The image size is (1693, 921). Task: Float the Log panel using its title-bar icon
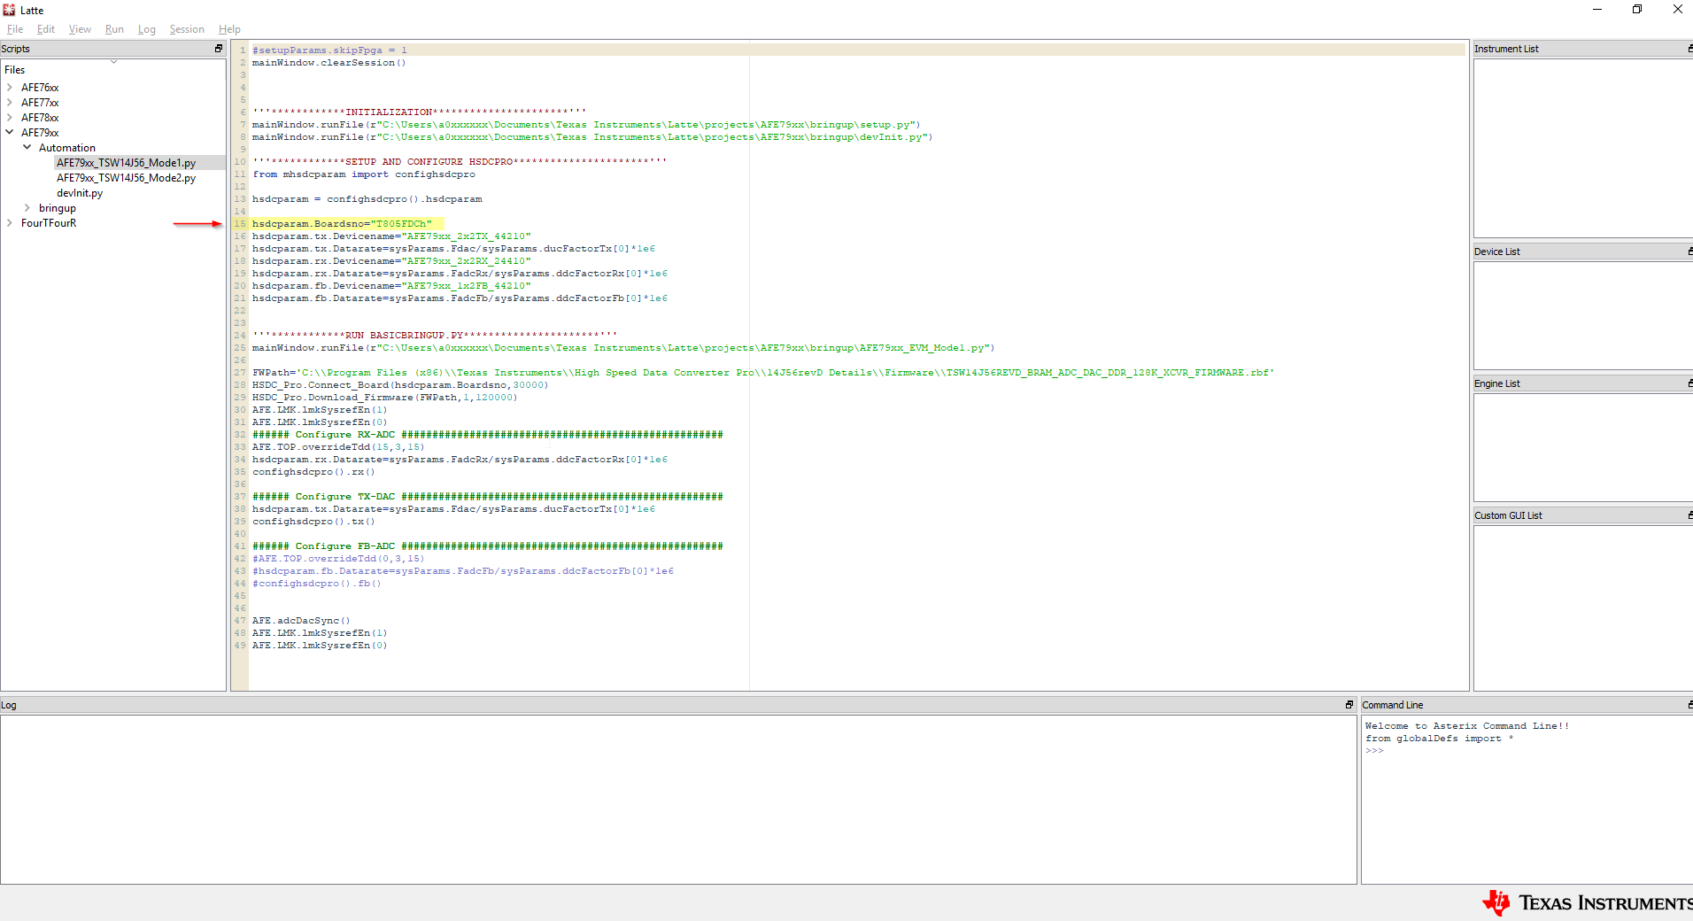click(x=1349, y=705)
